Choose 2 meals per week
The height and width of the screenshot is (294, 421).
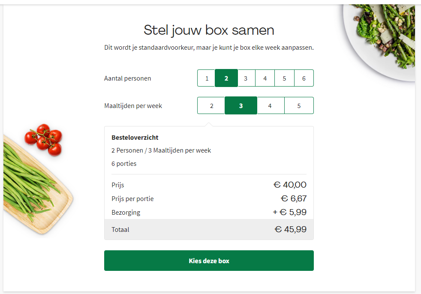click(x=211, y=106)
